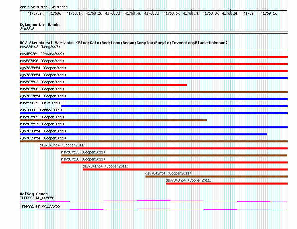Click the dgv7840n54 (Cooper2011) label
The width and height of the screenshot is (297, 229).
point(62,145)
